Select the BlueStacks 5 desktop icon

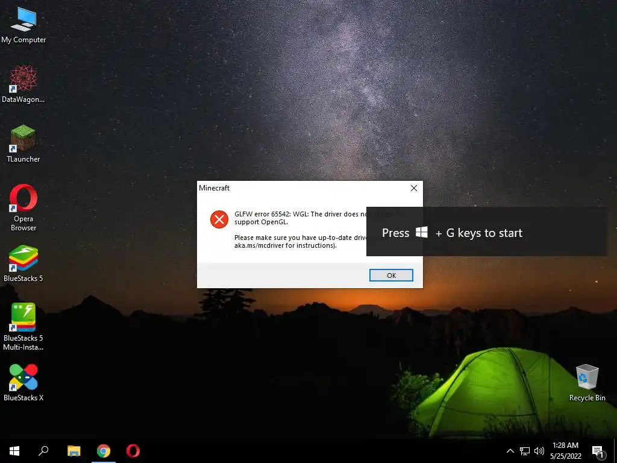(x=23, y=263)
